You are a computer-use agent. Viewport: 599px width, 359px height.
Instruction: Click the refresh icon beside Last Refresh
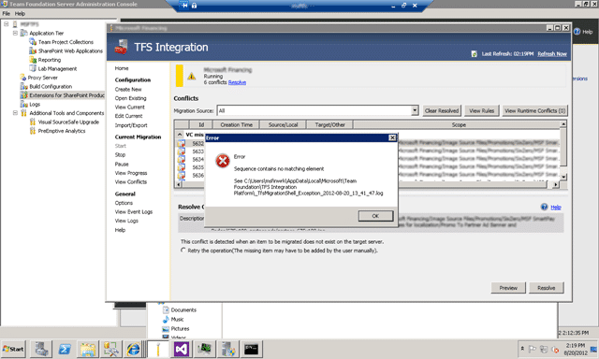(x=475, y=54)
